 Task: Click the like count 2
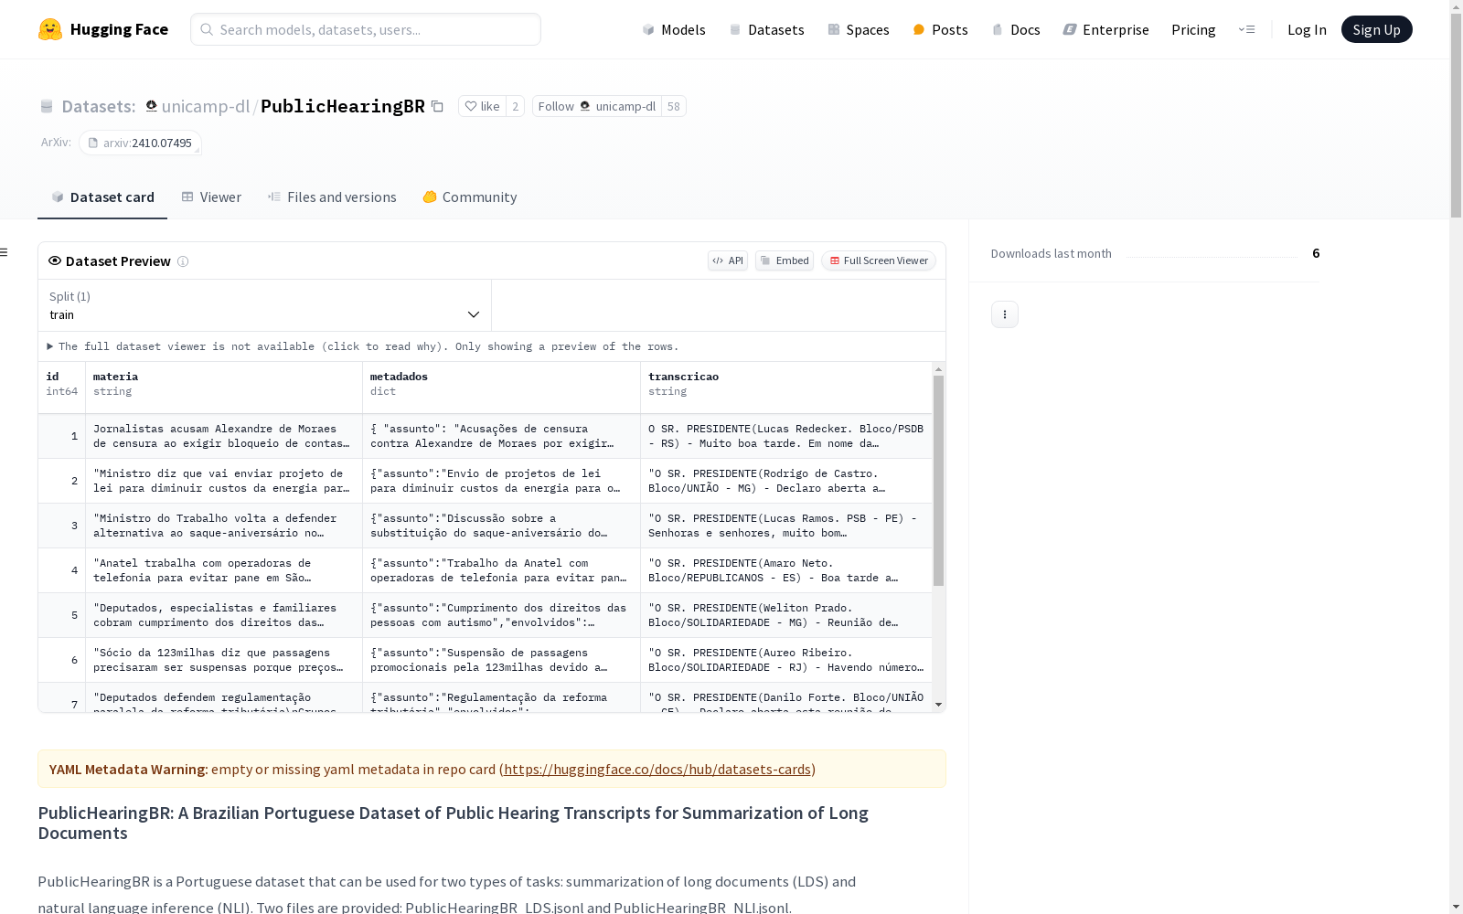coord(516,106)
